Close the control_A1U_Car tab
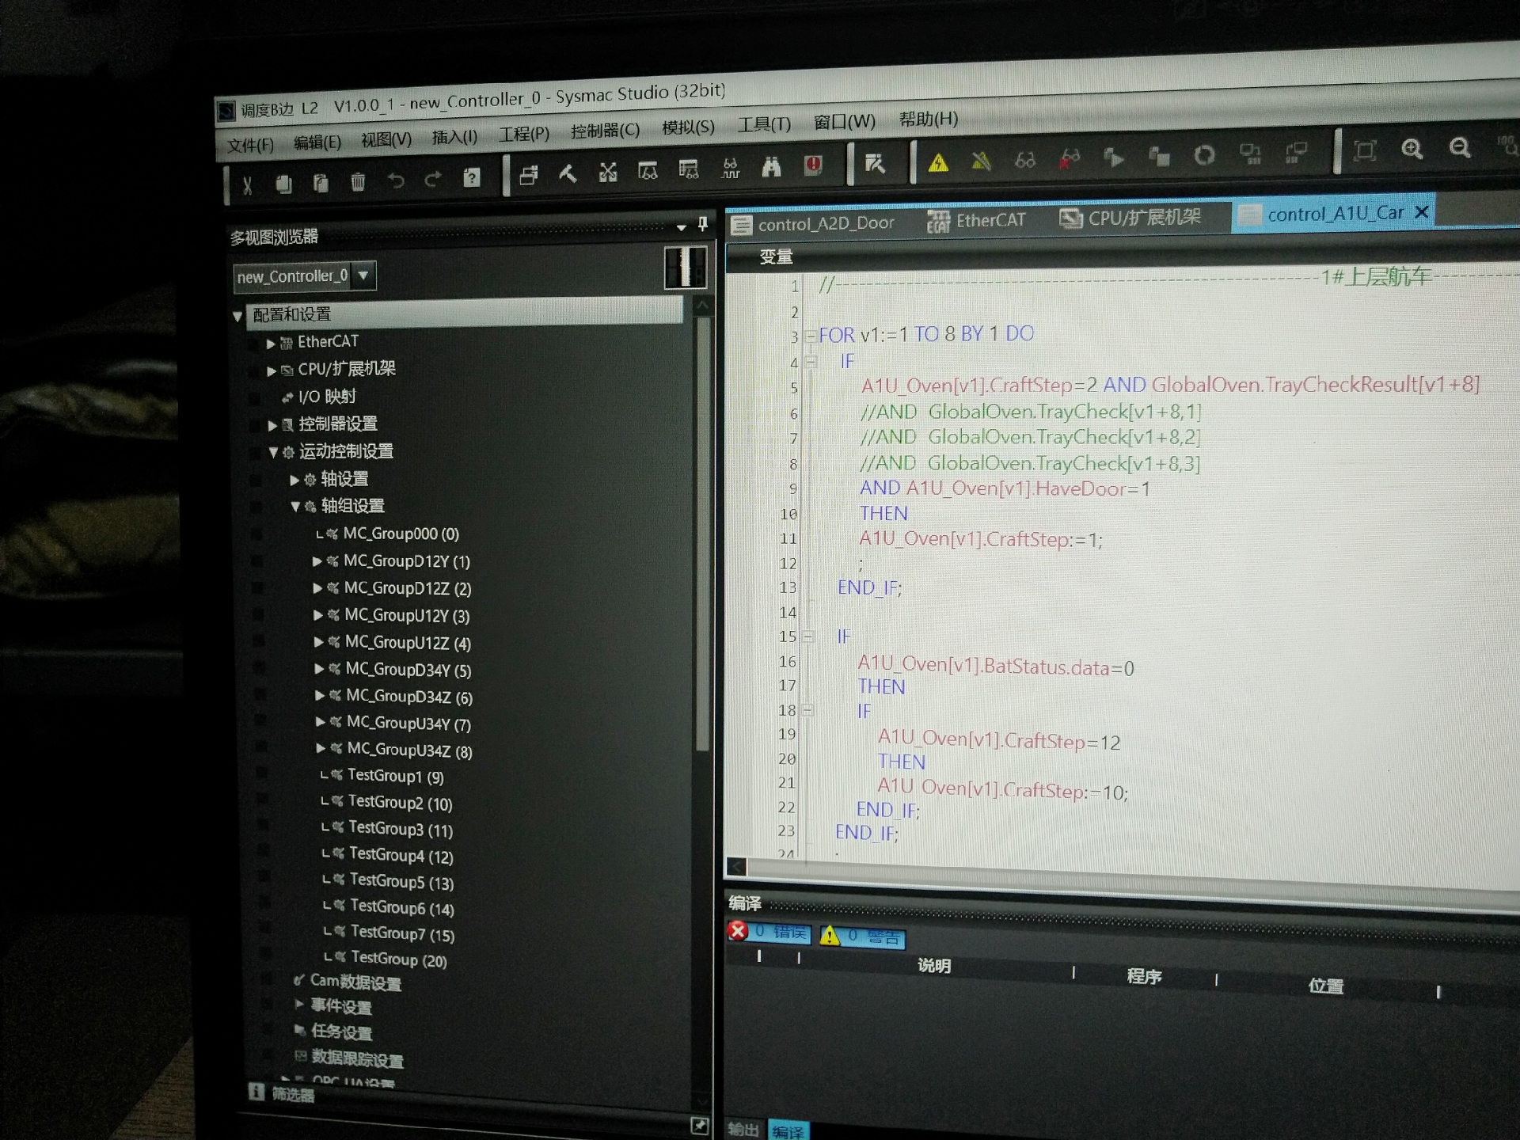Image resolution: width=1520 pixels, height=1140 pixels. pyautogui.click(x=1422, y=212)
